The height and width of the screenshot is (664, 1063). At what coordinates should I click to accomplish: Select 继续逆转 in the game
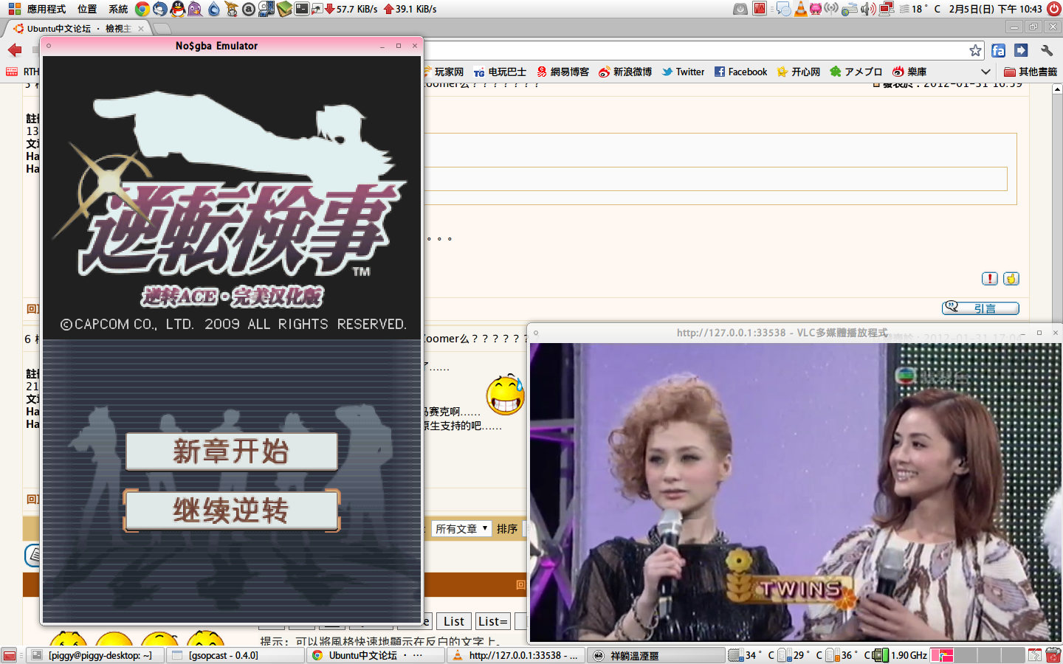(x=232, y=511)
